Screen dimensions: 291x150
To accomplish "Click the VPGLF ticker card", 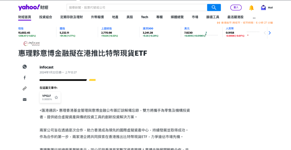I will tap(50, 97).
